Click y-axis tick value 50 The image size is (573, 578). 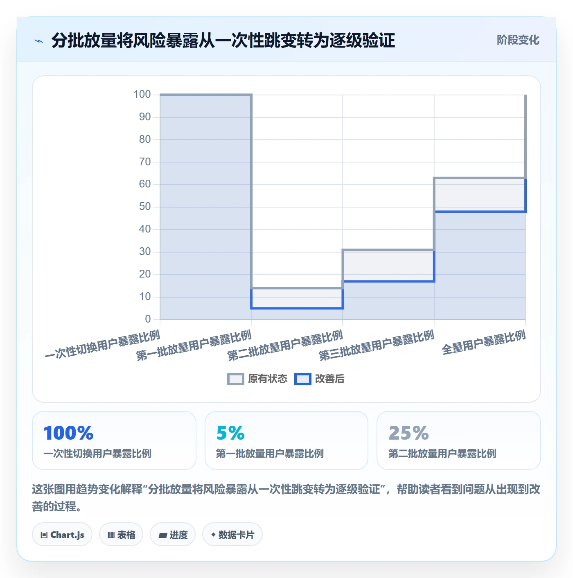(145, 207)
